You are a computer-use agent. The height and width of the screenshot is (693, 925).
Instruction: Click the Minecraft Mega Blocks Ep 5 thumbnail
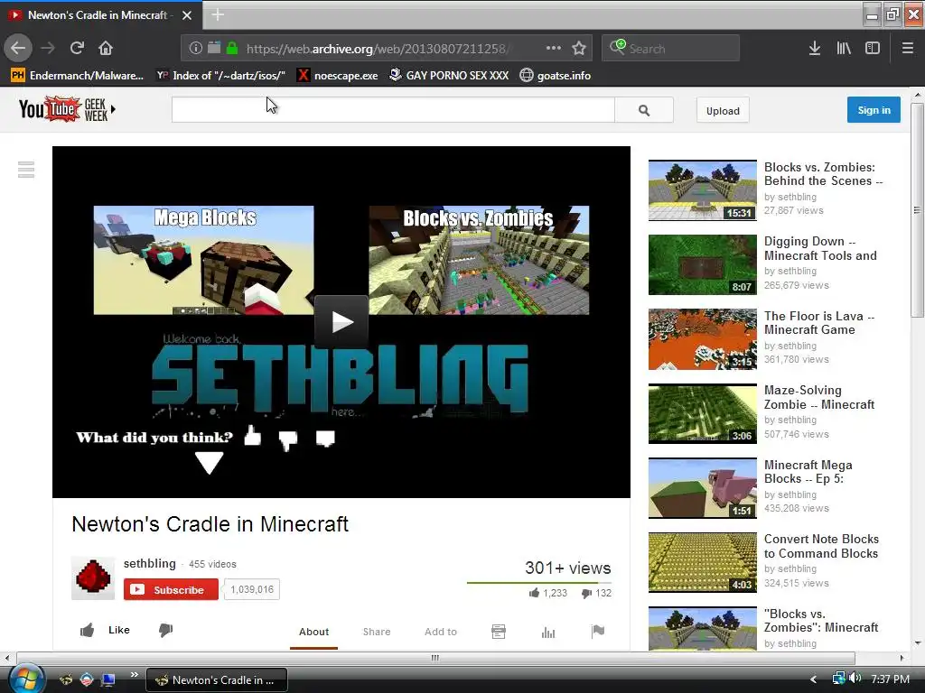coord(703,488)
